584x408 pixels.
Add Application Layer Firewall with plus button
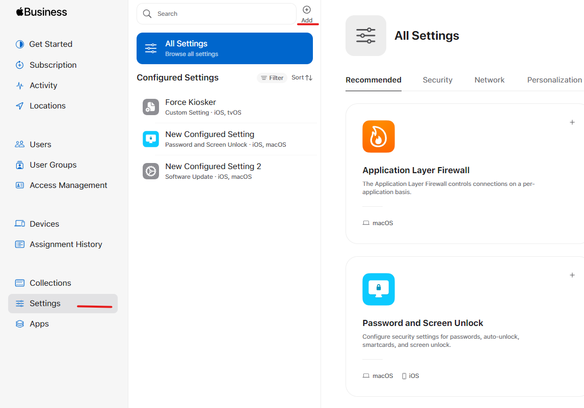click(572, 122)
